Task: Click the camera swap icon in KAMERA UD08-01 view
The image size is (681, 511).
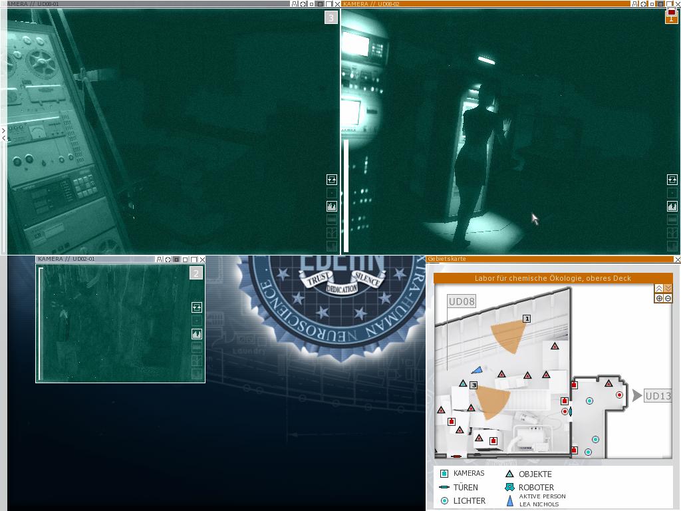Action: click(x=332, y=180)
